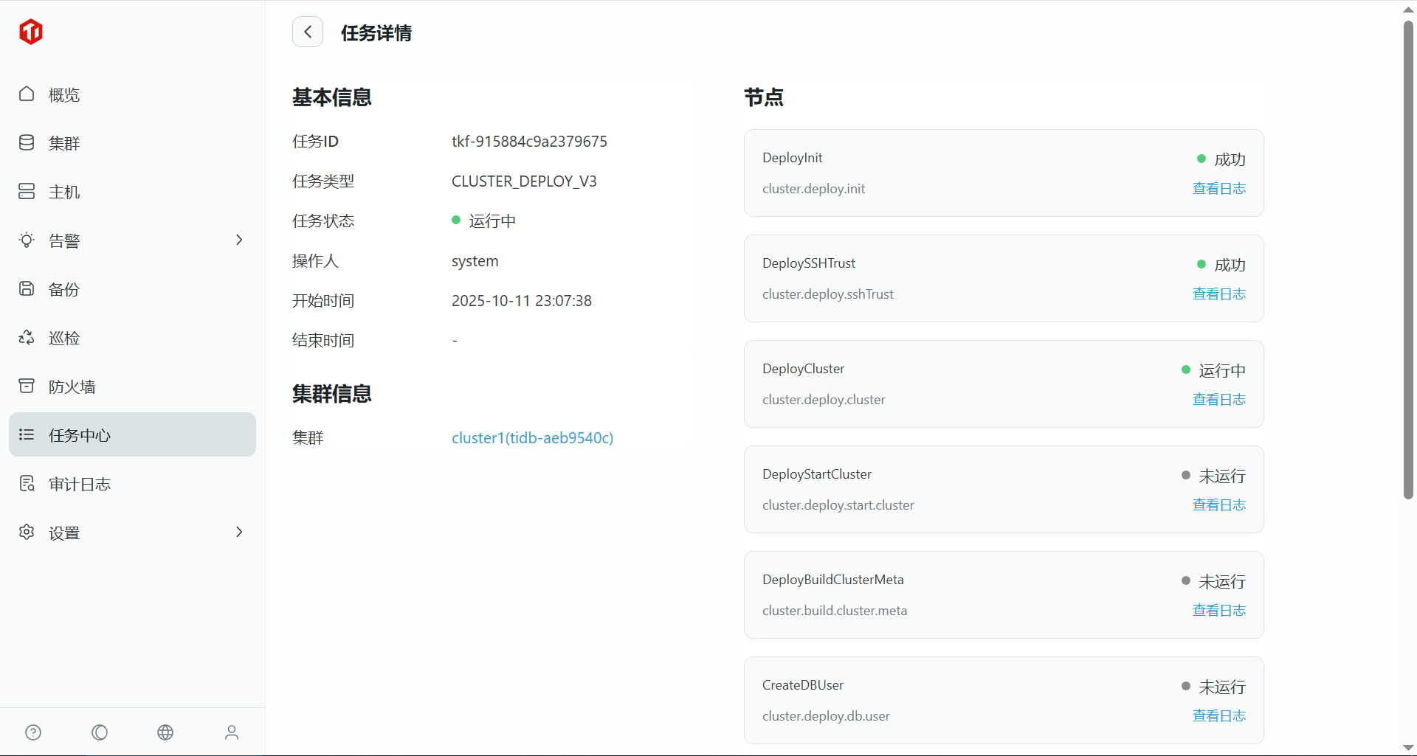View logs for the DeployCluster node
This screenshot has height=756, width=1417.
tap(1218, 400)
